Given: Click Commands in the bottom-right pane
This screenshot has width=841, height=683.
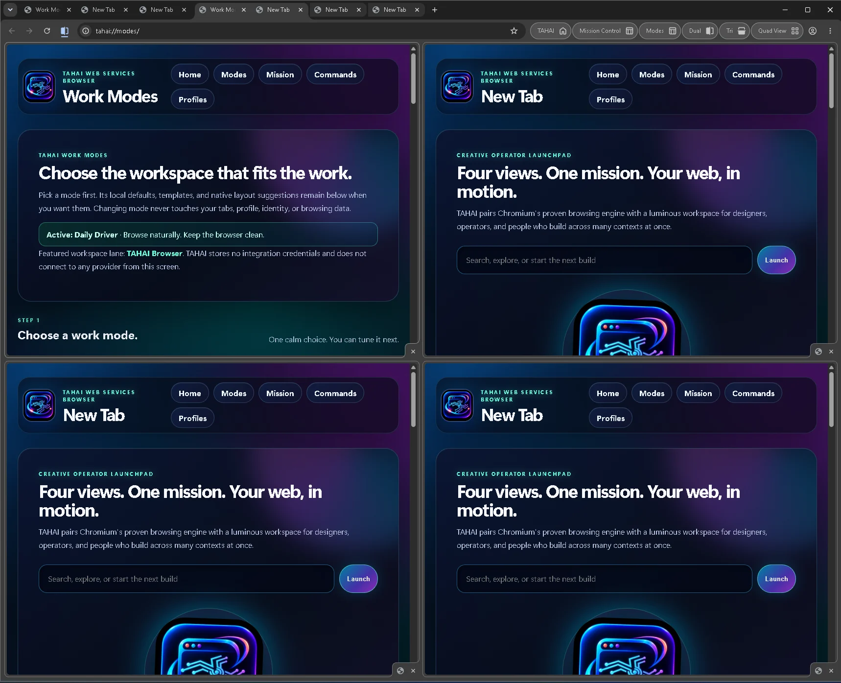Looking at the screenshot, I should (753, 393).
